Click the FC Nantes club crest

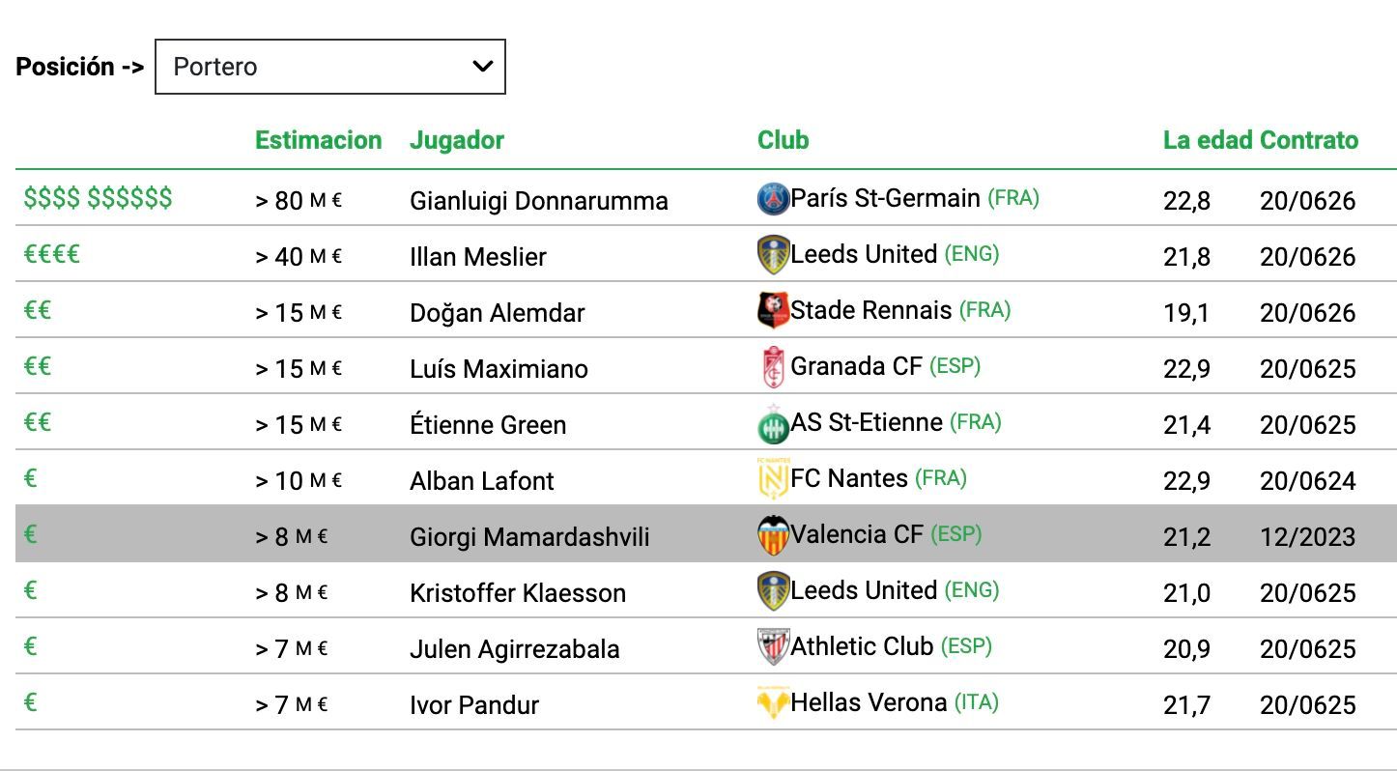coord(773,479)
